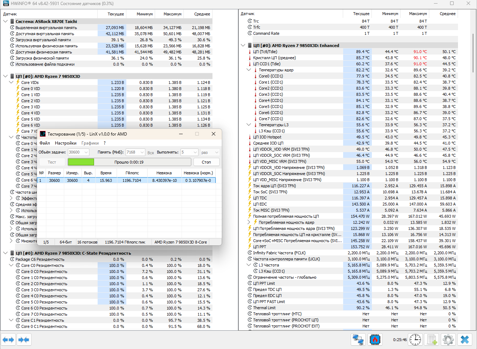Open the Настройки menu in LinX
477x349 pixels.
[66, 143]
